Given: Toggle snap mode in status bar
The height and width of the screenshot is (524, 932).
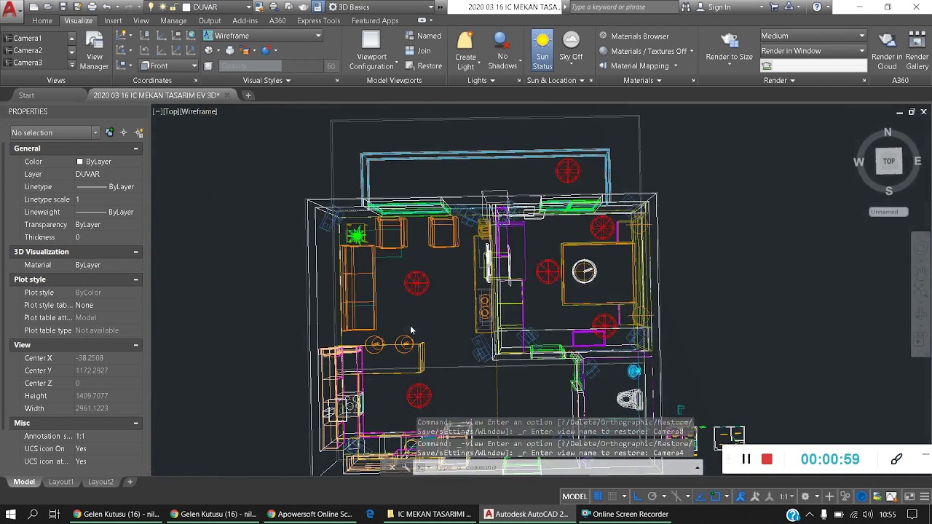Looking at the screenshot, I should pos(614,496).
